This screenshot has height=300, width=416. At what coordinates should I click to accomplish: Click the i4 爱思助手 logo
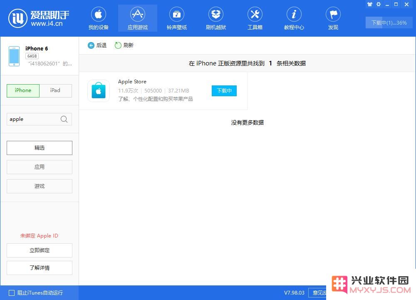[39, 18]
